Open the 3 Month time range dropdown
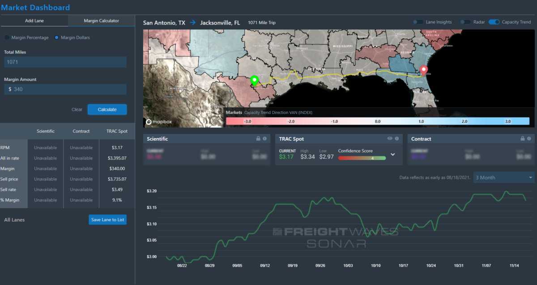 pos(504,177)
